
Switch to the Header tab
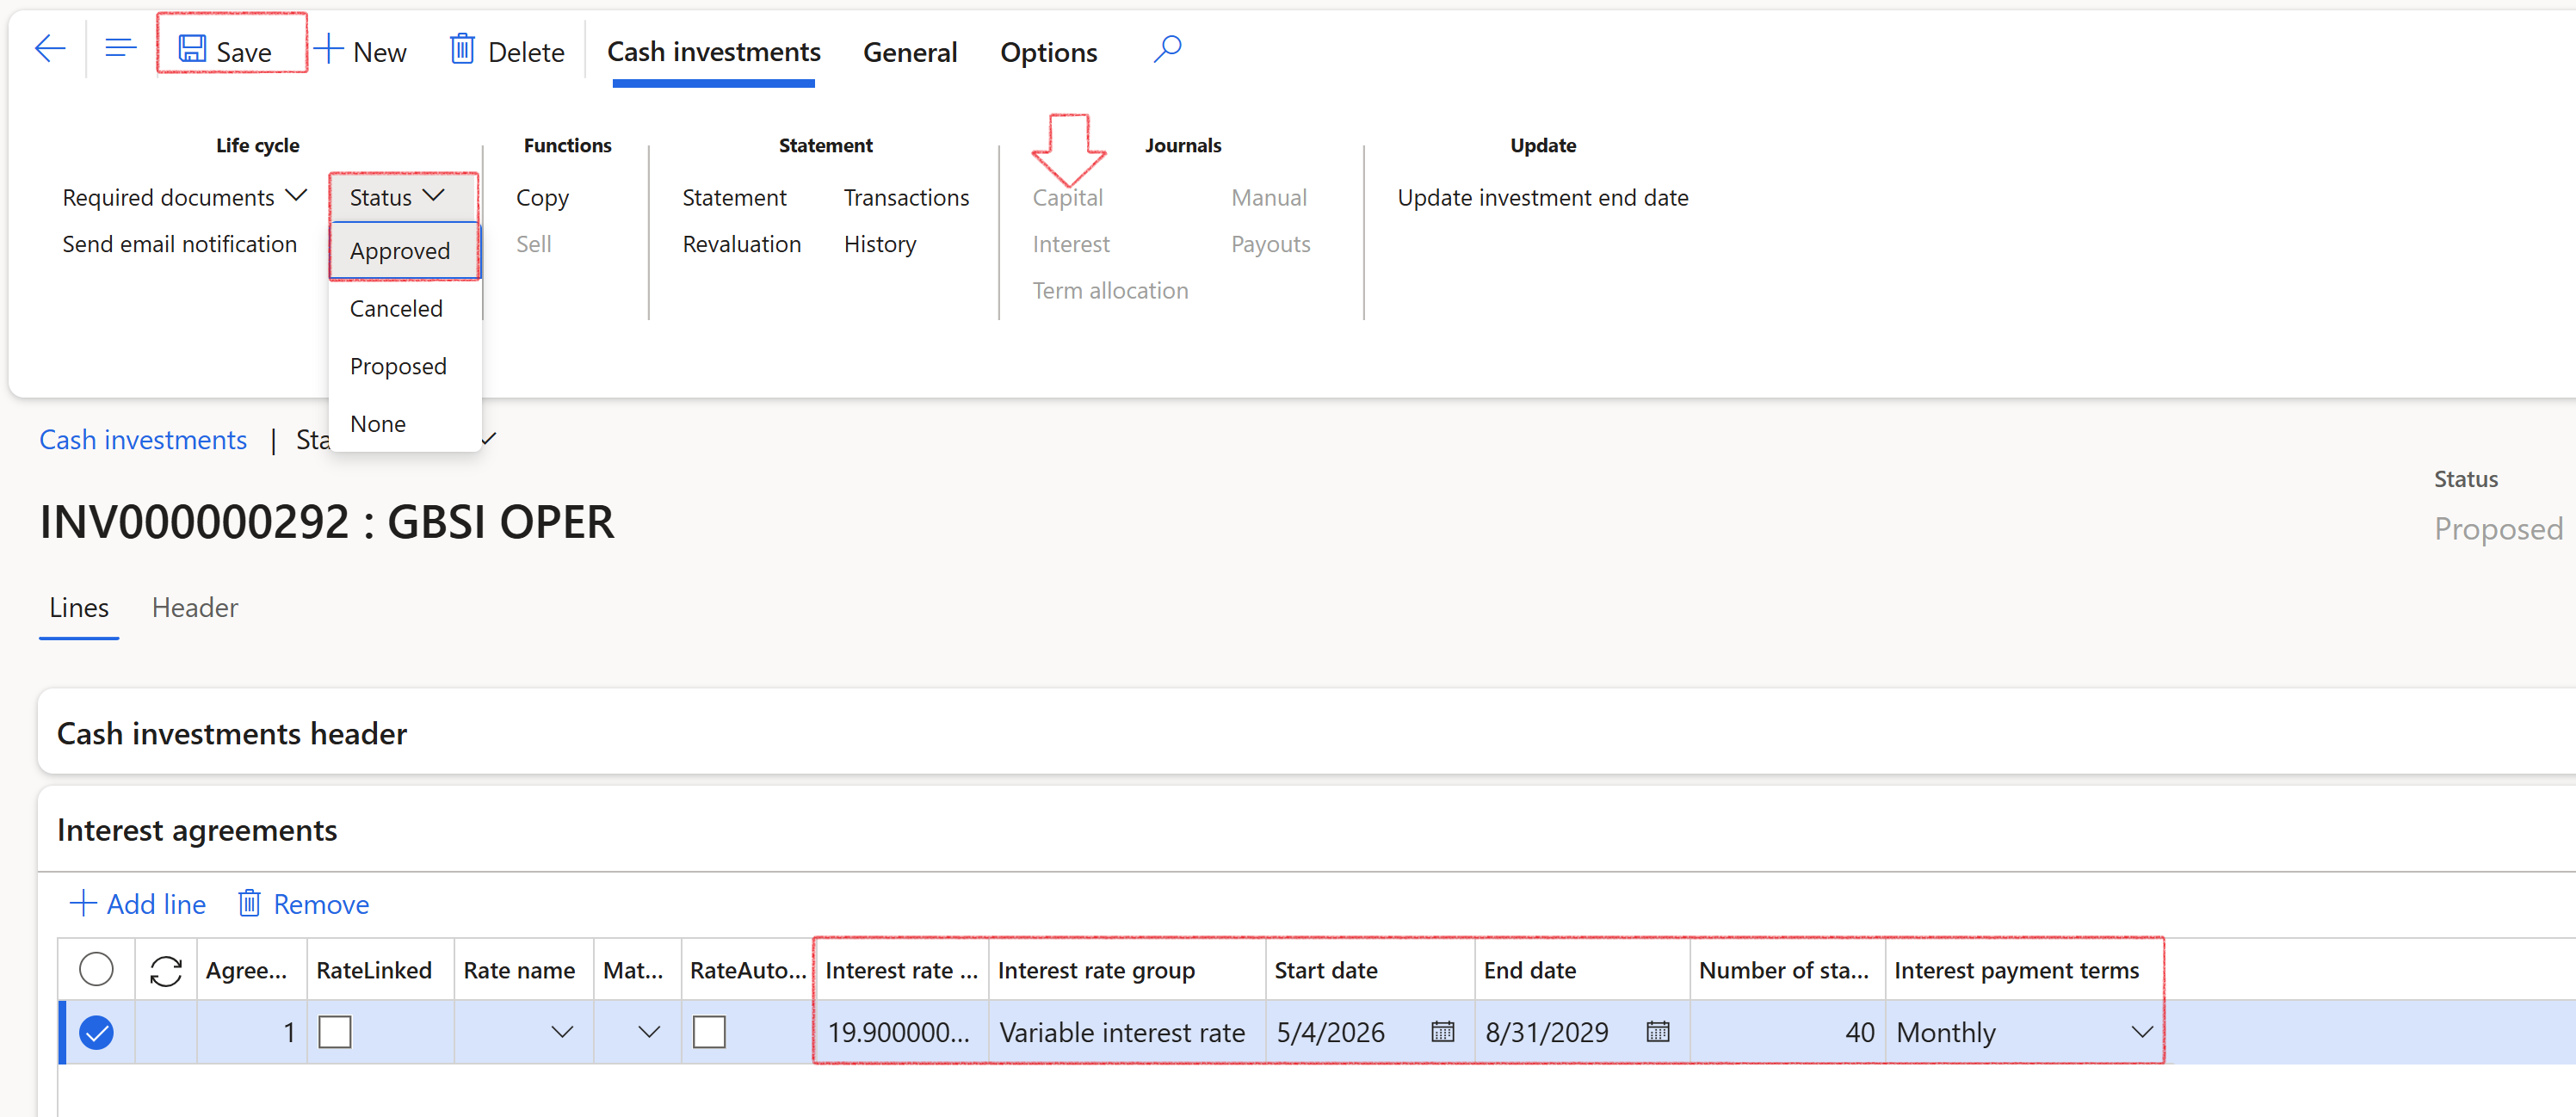tap(195, 607)
